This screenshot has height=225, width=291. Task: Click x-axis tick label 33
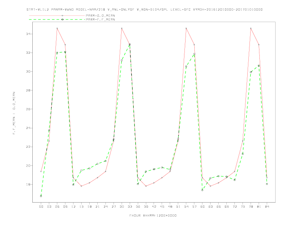[130, 207]
